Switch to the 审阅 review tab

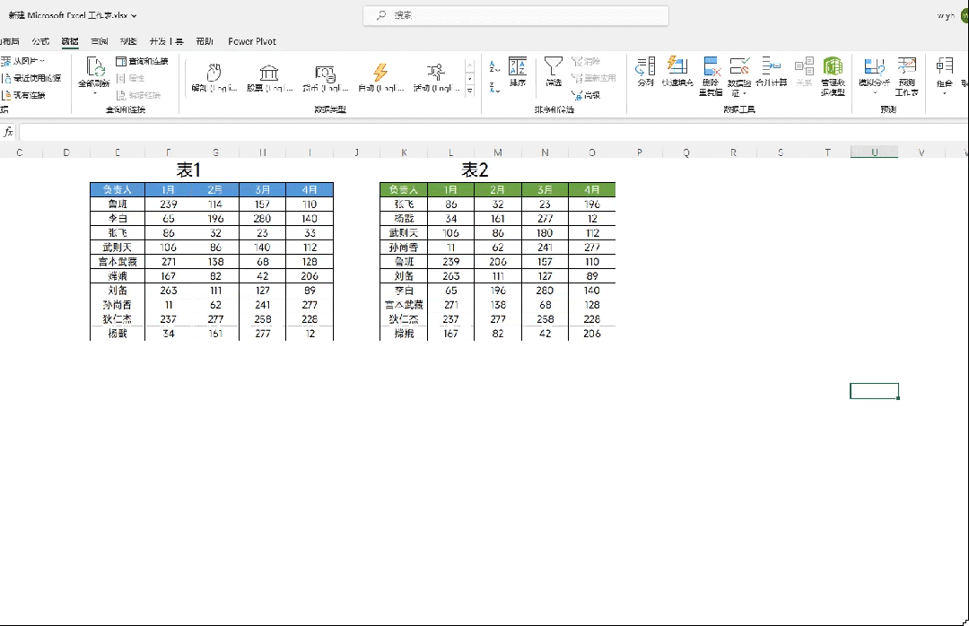[x=99, y=41]
